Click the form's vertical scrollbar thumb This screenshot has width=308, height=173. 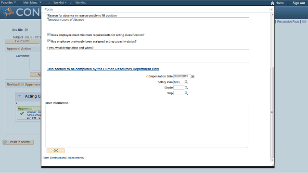coord(272,112)
